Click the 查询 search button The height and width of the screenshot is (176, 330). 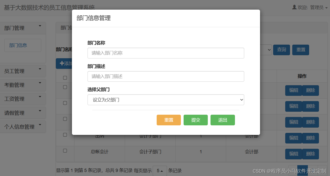[281, 50]
